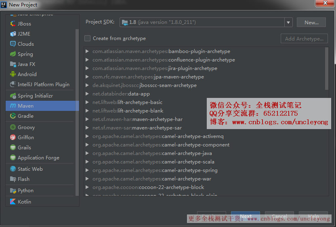Image resolution: width=336 pixels, height=227 pixels.
Task: Expand lift-archetype-basic node
Action: (87, 102)
